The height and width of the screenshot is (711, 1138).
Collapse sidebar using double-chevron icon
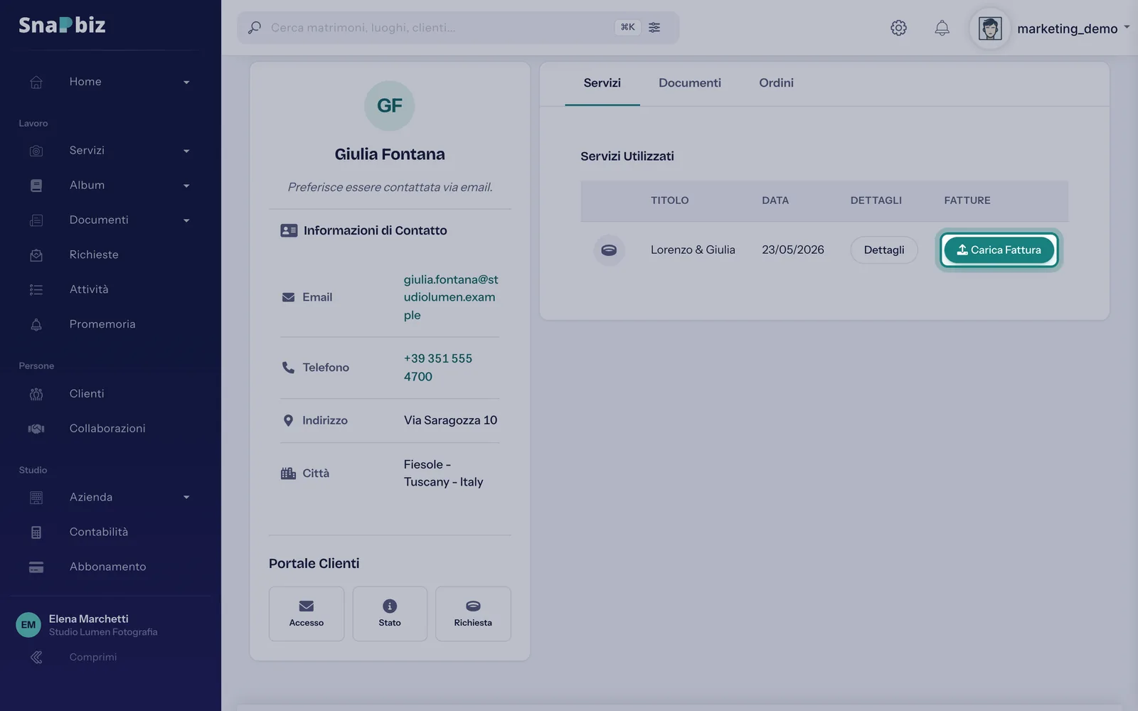coord(36,658)
